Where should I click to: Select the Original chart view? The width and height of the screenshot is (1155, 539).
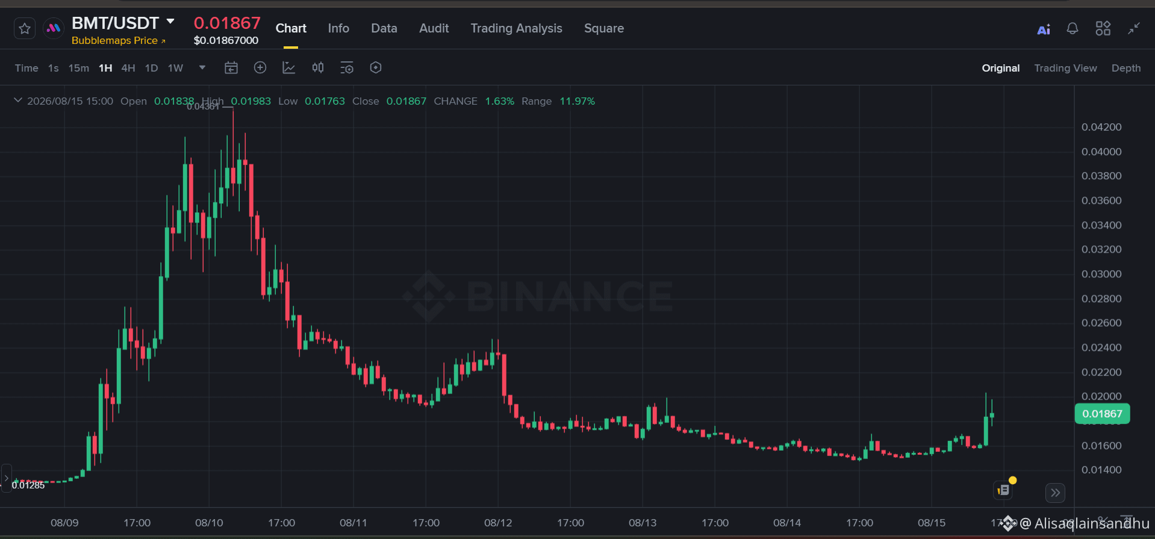click(x=1001, y=68)
